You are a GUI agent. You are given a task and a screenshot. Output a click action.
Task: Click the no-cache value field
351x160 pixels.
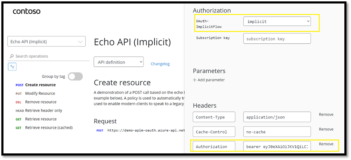point(277,132)
